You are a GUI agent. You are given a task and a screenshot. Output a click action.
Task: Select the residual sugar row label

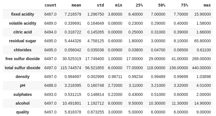[x=23, y=41]
